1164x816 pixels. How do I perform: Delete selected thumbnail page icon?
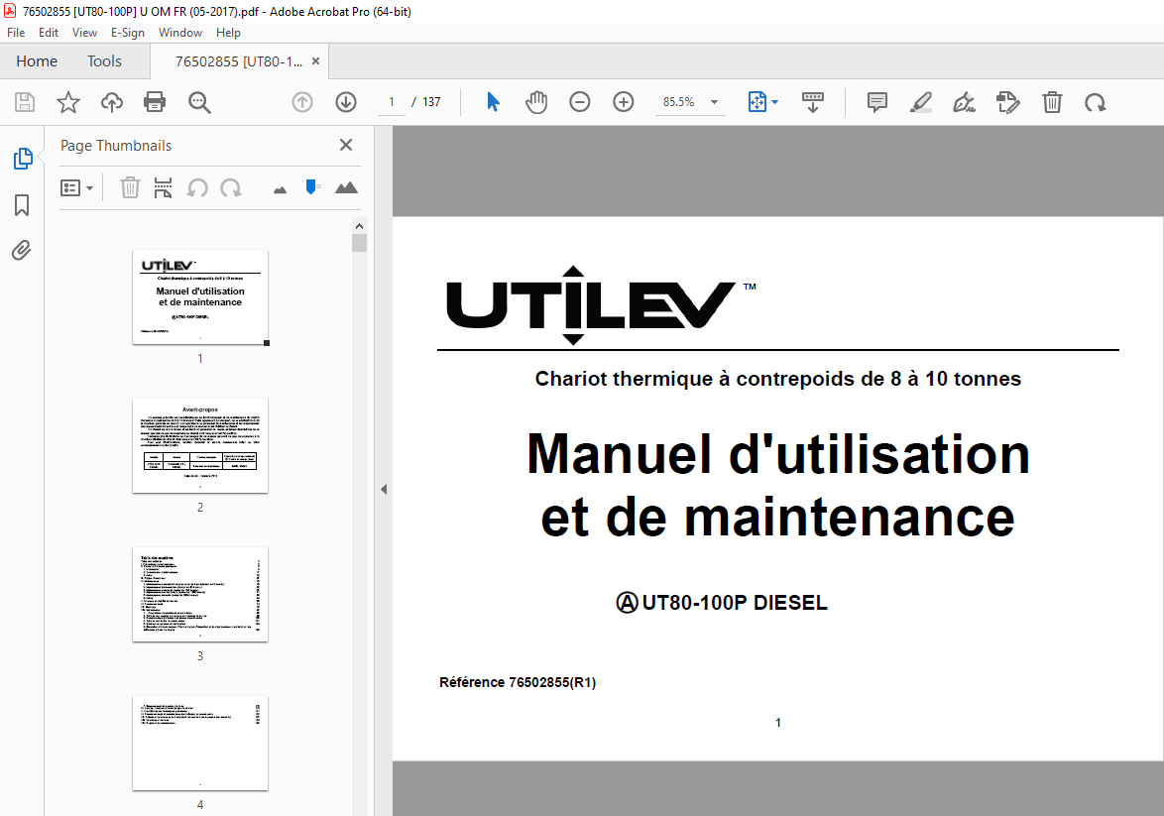[130, 187]
